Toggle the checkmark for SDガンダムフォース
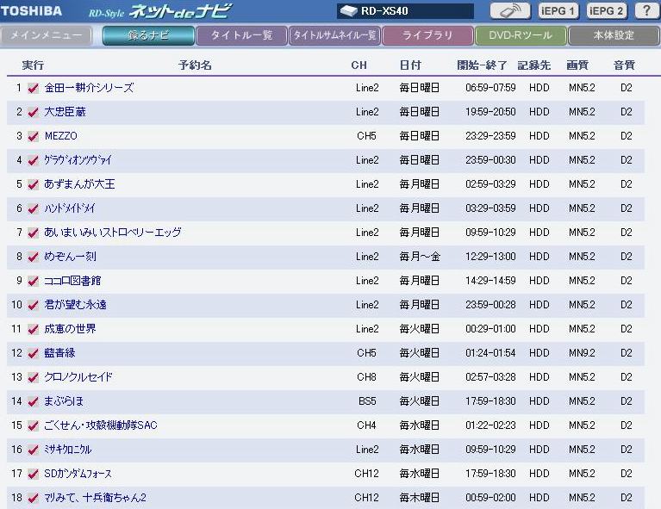Screen dimensions: 661x509 33,474
